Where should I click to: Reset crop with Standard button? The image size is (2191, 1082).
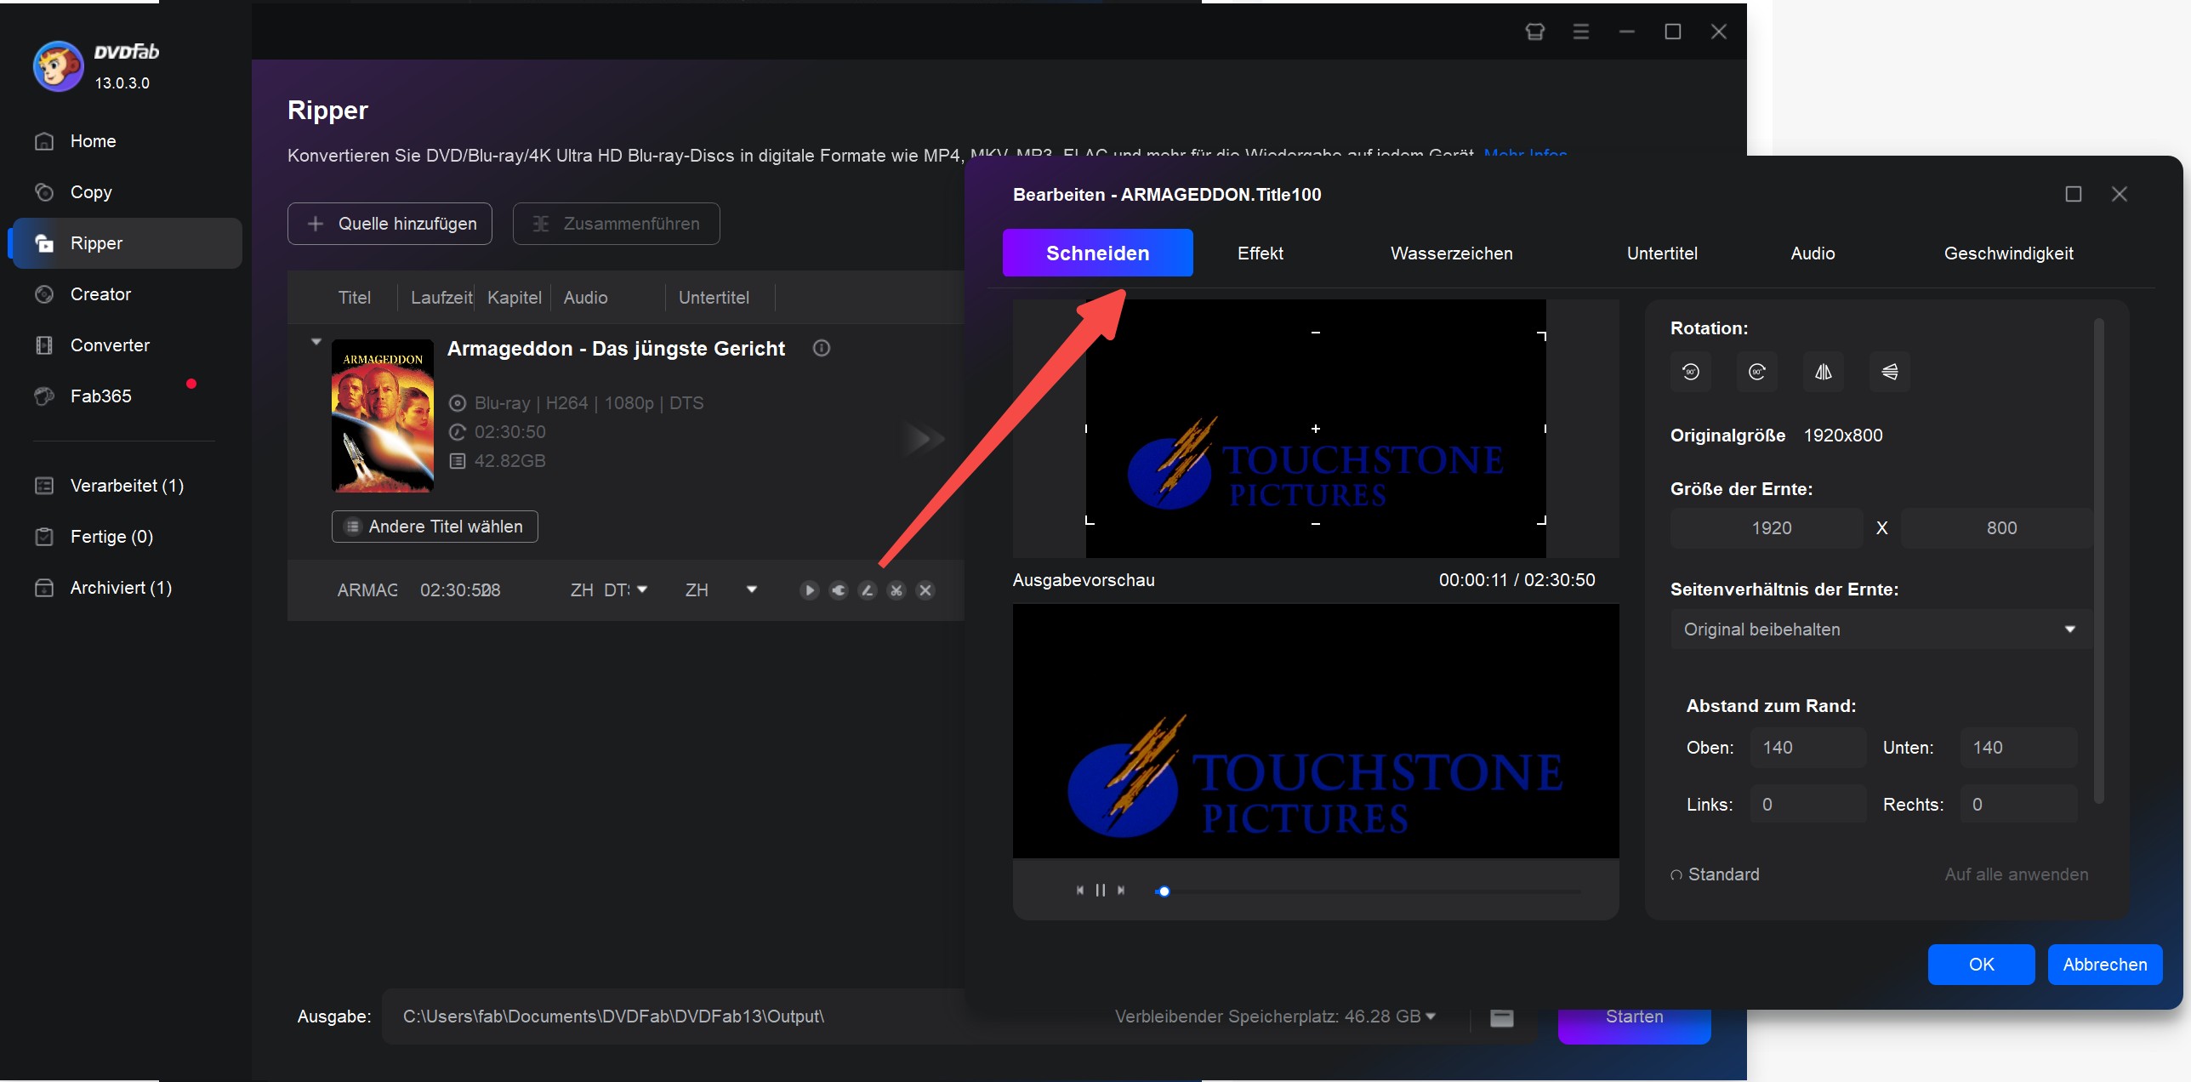[x=1715, y=874]
